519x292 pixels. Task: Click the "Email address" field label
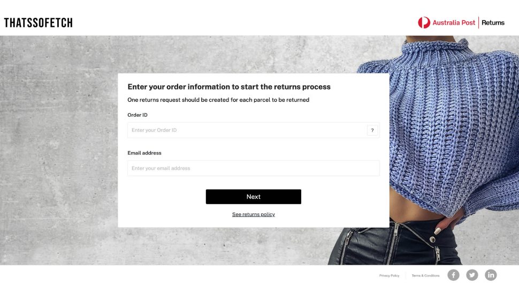point(144,153)
